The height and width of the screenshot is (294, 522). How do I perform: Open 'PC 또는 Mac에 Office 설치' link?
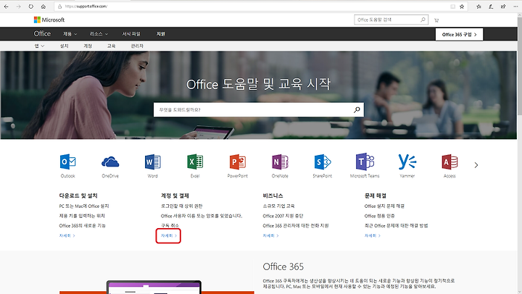click(84, 206)
